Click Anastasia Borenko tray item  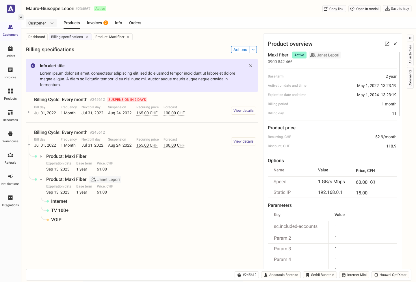pyautogui.click(x=281, y=275)
